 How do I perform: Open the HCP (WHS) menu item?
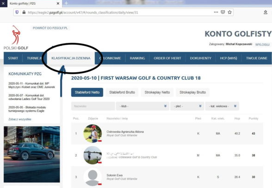(x=229, y=58)
